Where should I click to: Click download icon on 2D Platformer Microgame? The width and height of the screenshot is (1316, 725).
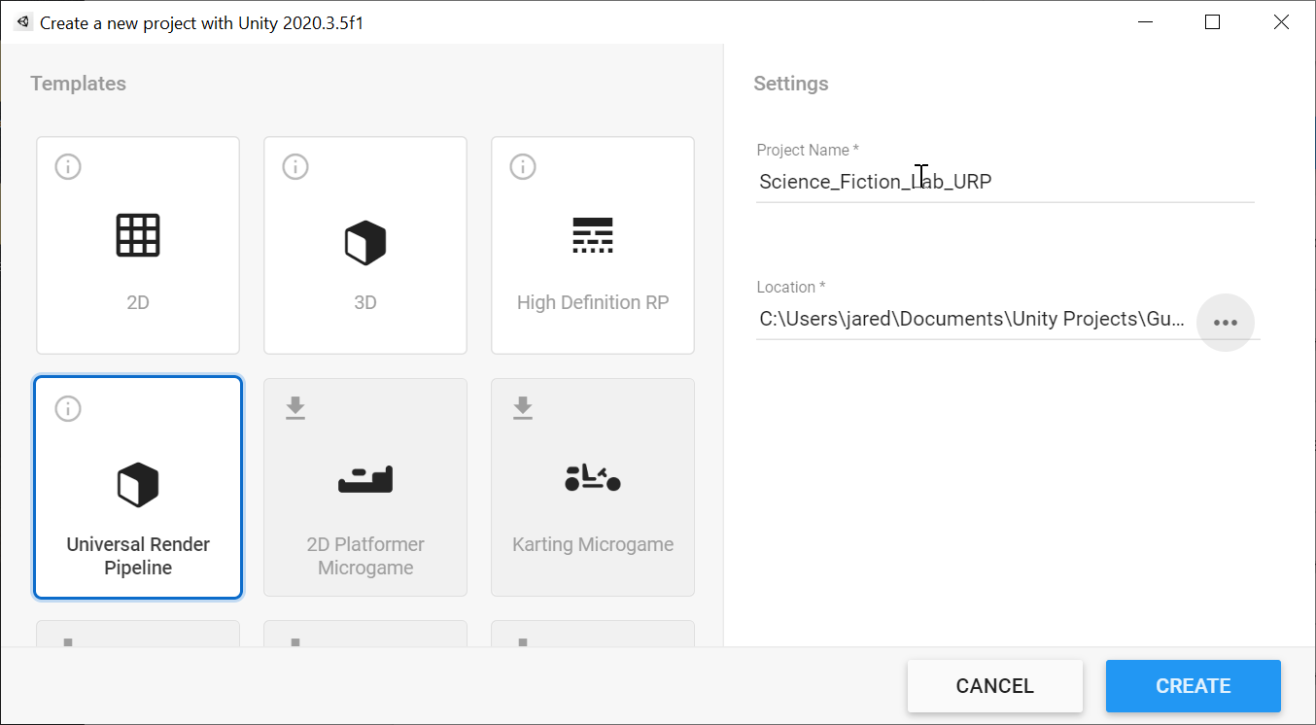click(x=295, y=408)
